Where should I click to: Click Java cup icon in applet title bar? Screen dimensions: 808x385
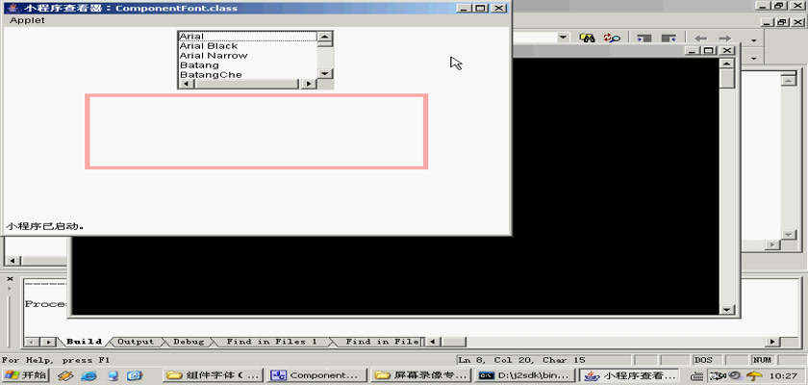tap(13, 8)
